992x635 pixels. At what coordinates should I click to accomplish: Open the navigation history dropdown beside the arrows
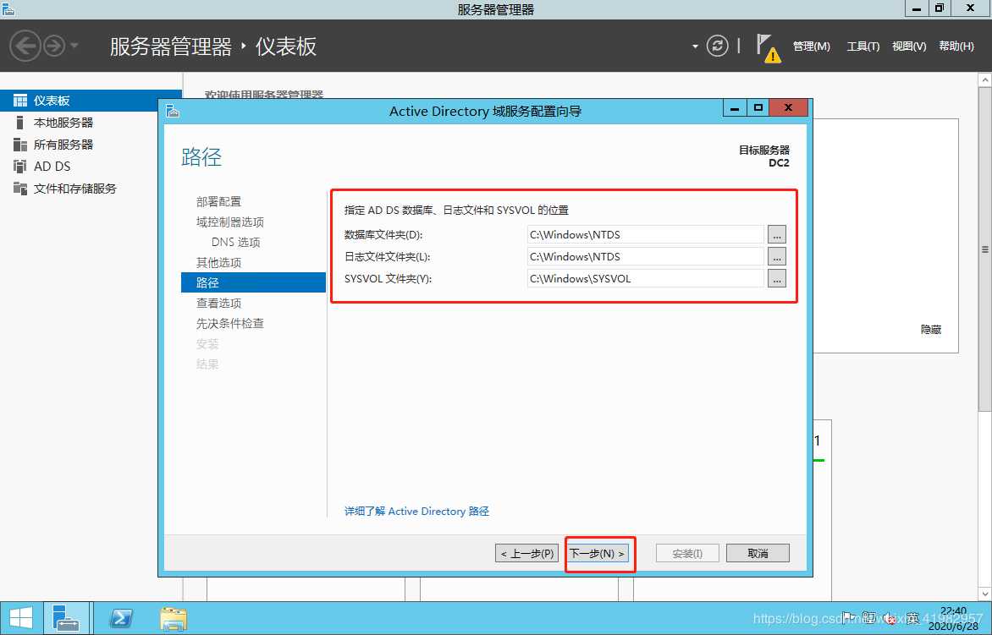point(74,46)
